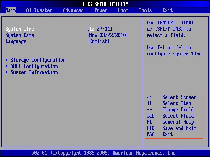
Task: Open the AHCI Configuration submenu
Action: click(x=34, y=66)
